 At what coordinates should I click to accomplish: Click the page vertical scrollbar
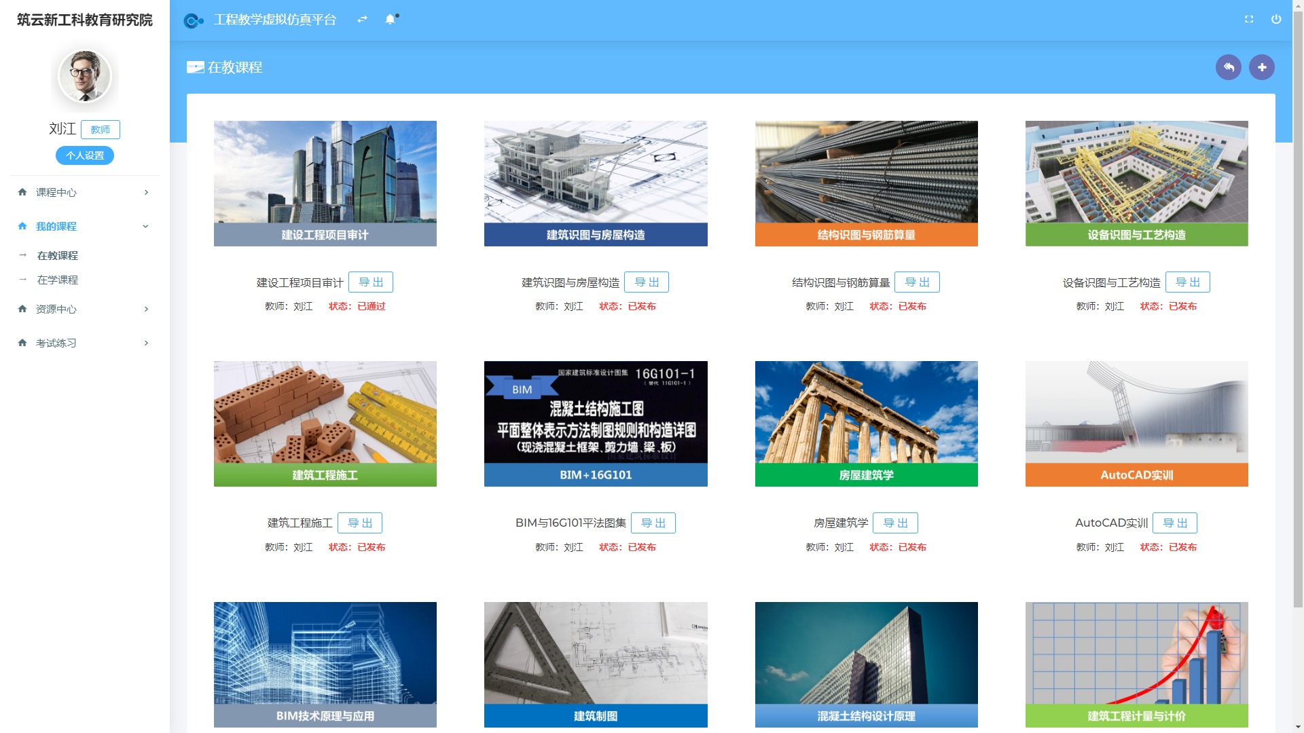1298,311
